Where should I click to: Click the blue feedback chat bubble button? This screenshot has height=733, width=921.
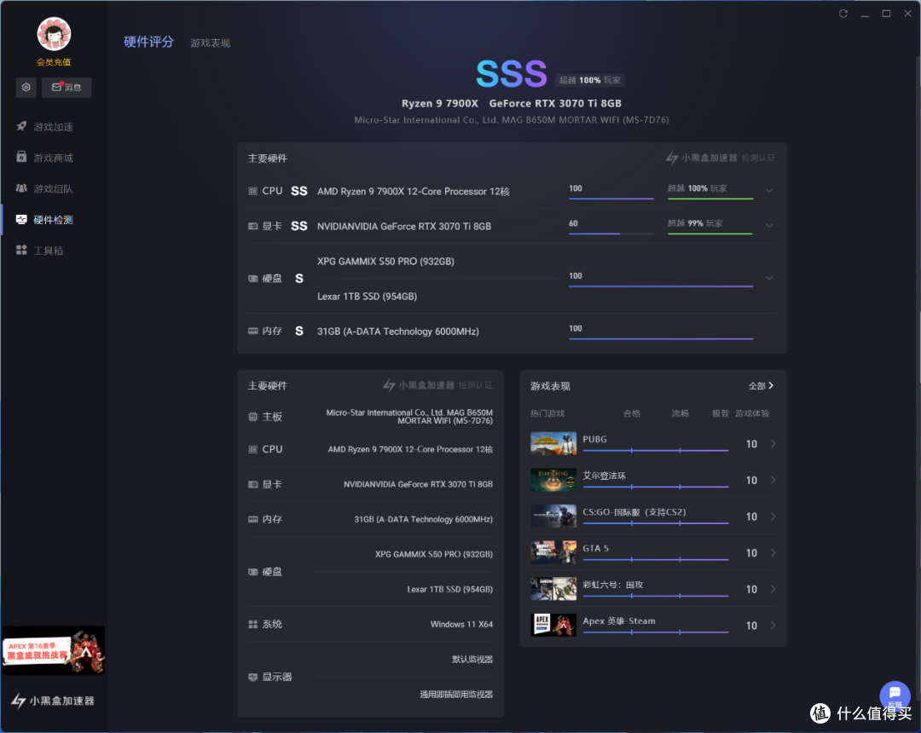point(895,695)
